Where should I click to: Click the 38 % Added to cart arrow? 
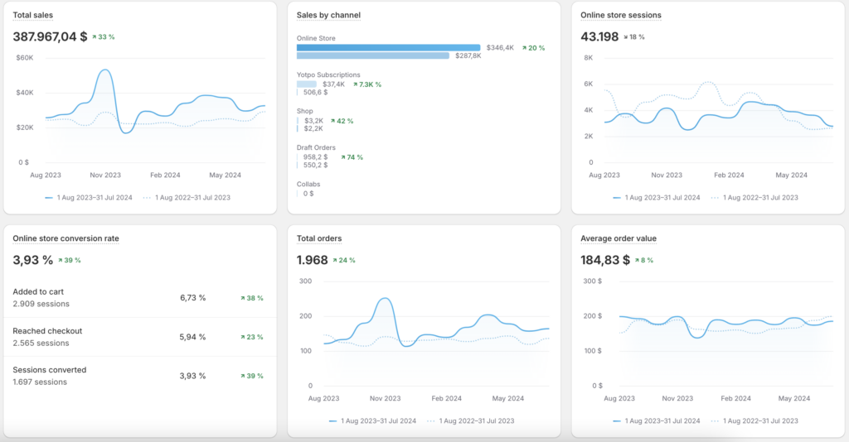[243, 298]
